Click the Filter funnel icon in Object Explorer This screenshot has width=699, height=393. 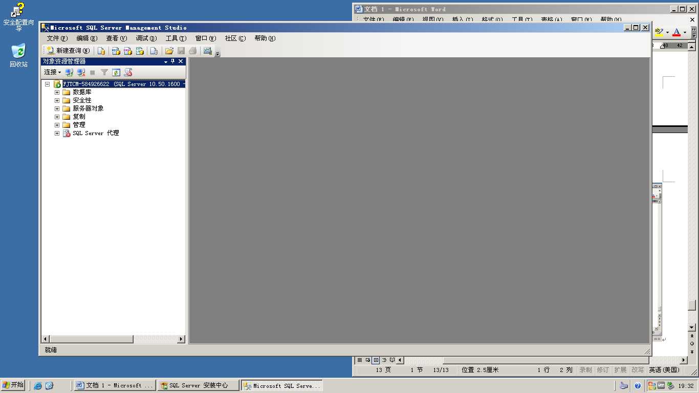point(104,73)
